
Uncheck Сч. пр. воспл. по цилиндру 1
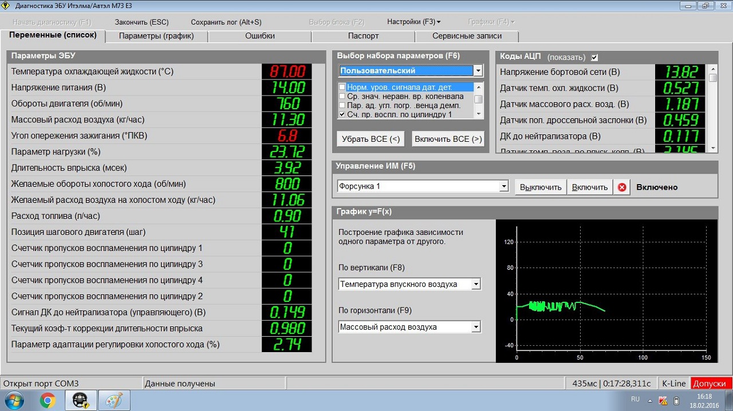coord(342,114)
